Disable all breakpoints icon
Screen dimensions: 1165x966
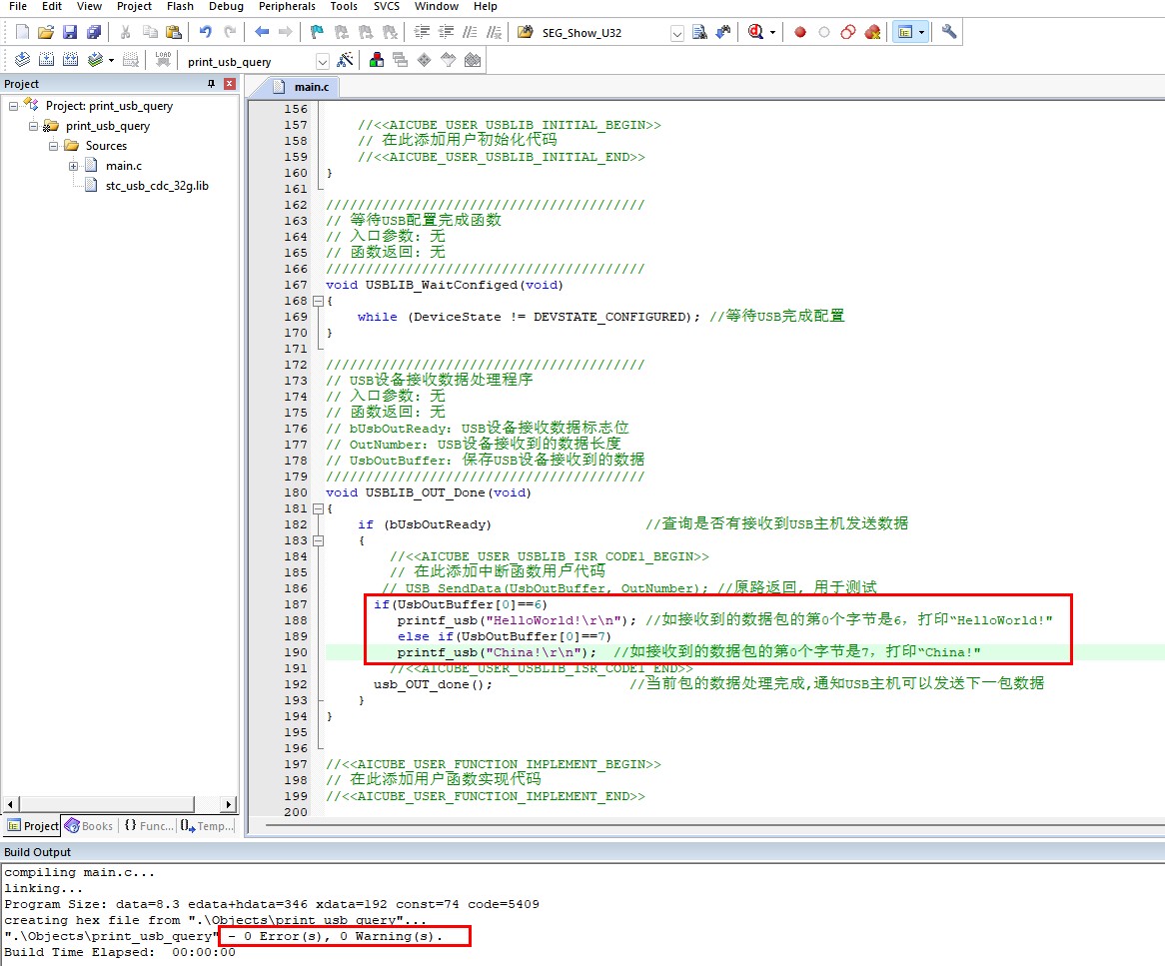pos(847,32)
